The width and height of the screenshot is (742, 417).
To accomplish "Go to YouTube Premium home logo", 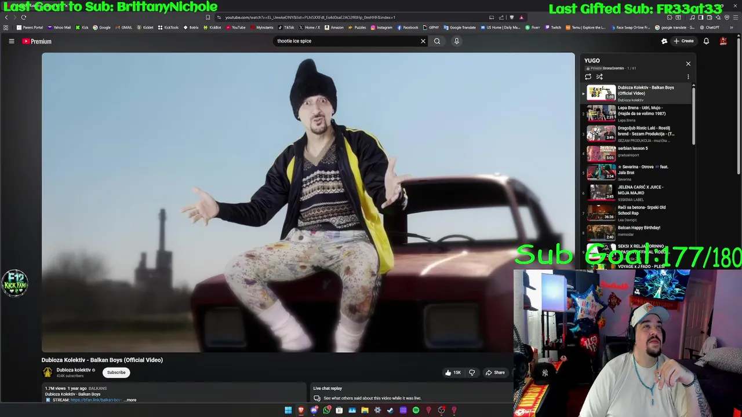I will pos(37,41).
